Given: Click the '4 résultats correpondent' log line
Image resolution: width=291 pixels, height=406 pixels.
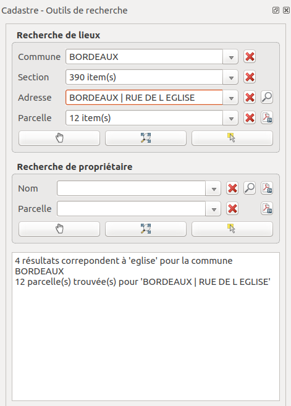Looking at the screenshot, I should (124, 266).
